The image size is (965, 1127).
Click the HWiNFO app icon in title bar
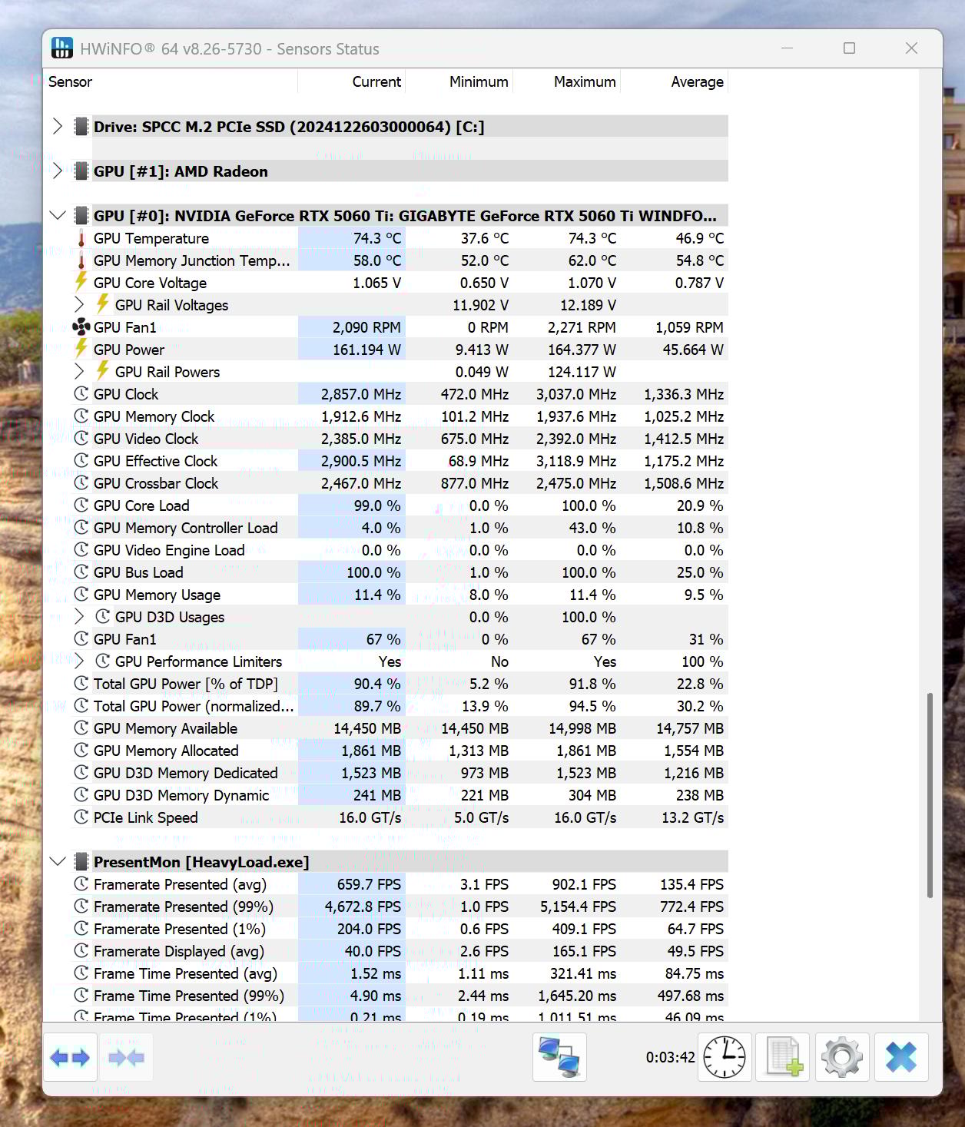coord(61,48)
